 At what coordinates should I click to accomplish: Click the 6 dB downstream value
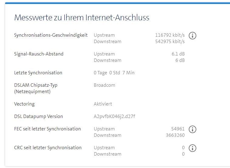(180, 60)
